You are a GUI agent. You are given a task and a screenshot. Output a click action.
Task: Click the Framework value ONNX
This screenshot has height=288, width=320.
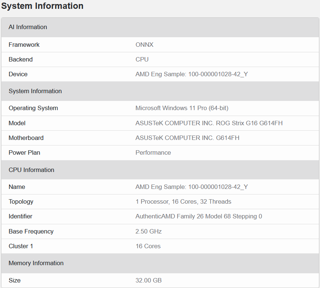click(144, 45)
